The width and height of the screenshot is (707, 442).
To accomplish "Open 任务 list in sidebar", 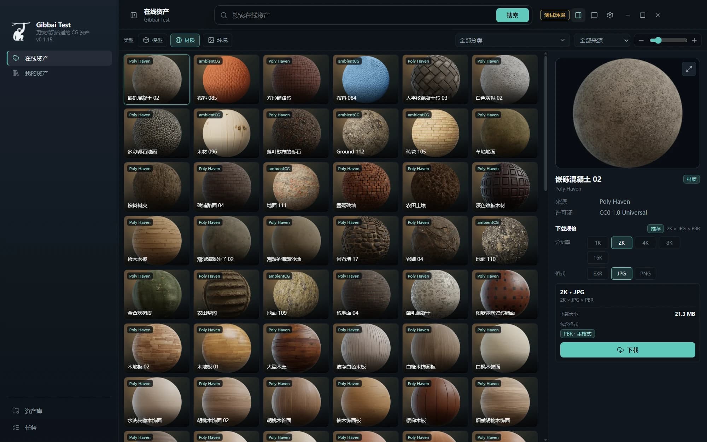I will pos(59,428).
